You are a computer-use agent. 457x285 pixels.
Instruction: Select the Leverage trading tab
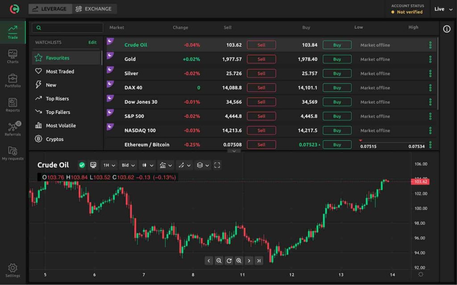point(50,8)
